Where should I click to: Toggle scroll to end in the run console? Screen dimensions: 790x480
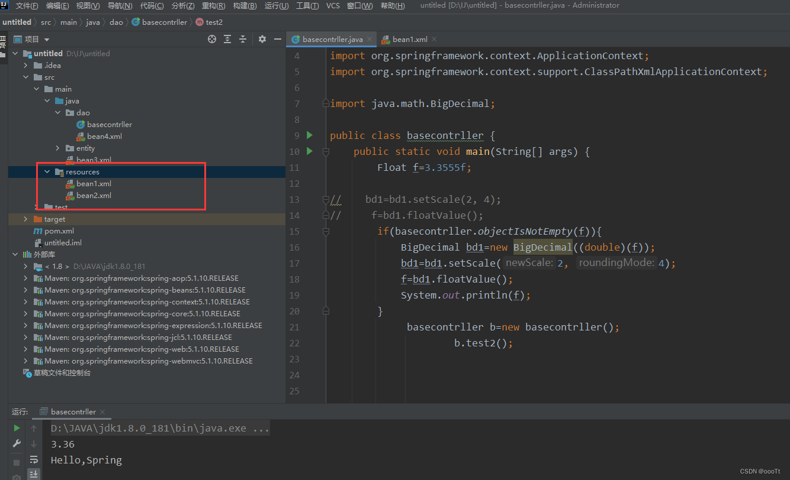(x=34, y=474)
